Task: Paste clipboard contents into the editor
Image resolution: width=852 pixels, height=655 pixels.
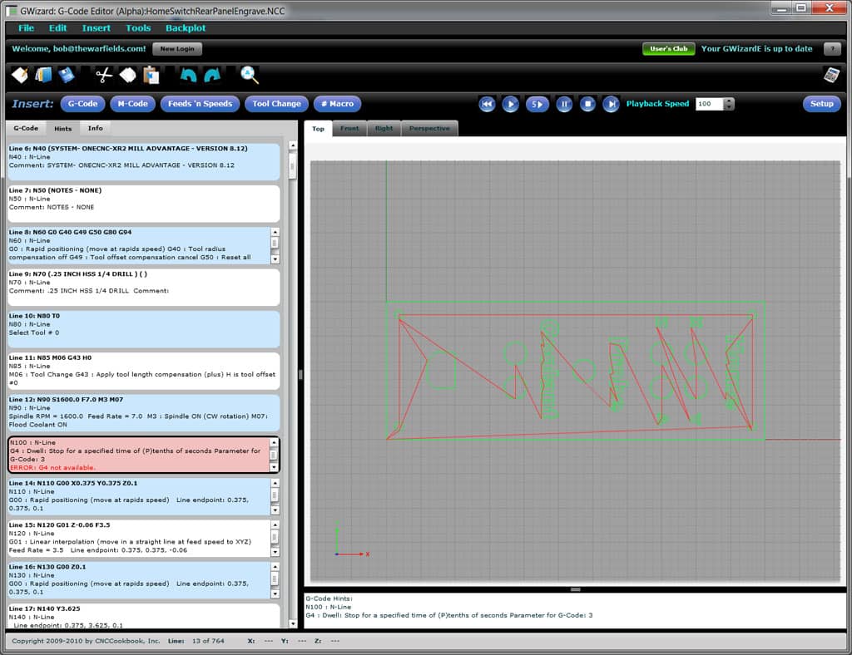Action: pyautogui.click(x=153, y=75)
